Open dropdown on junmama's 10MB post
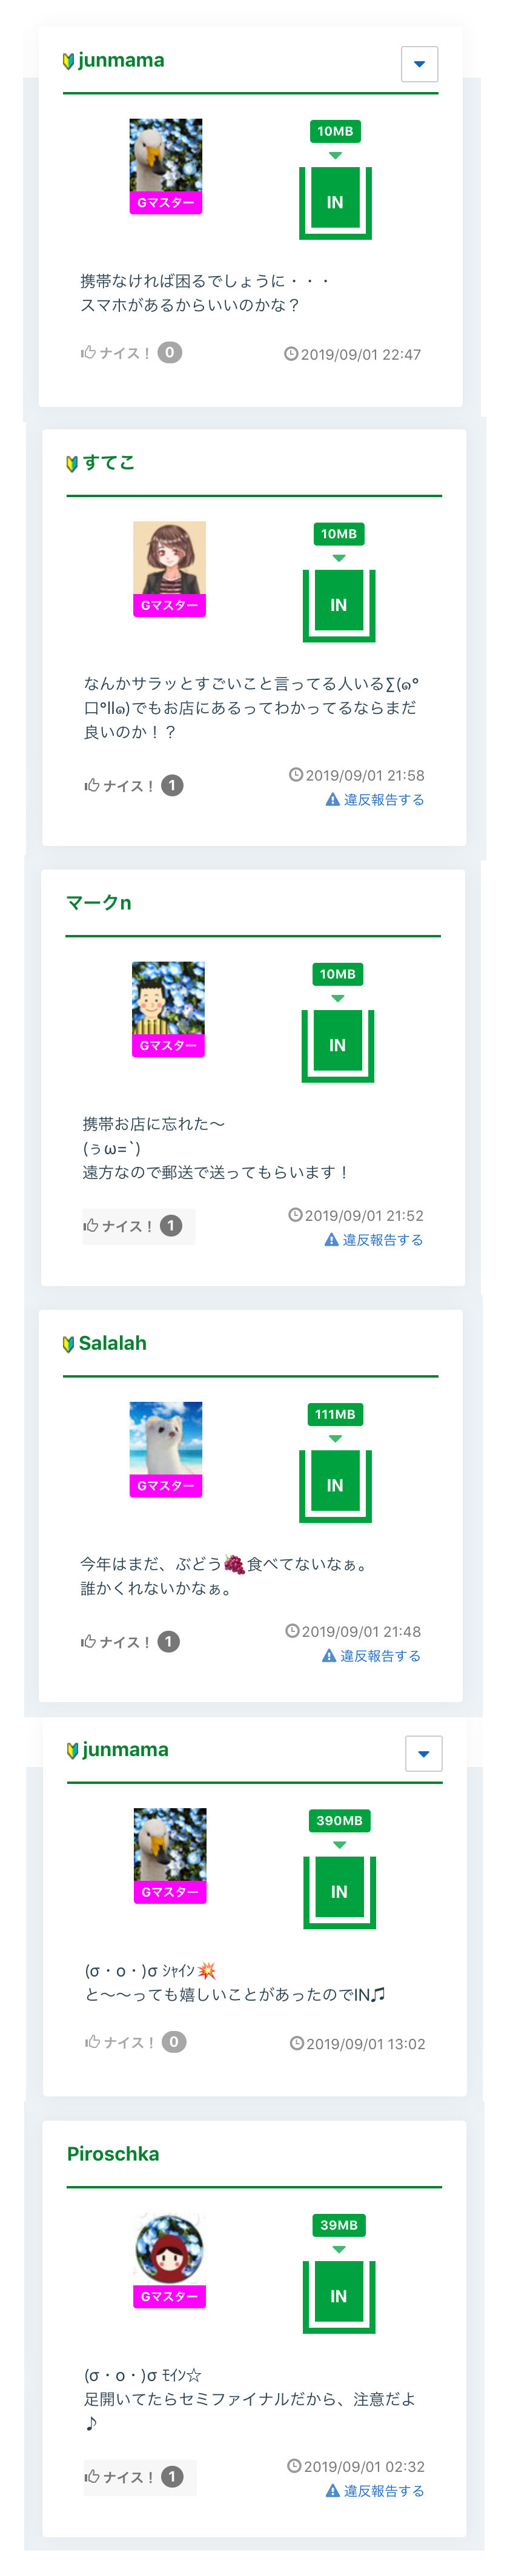 coord(419,64)
